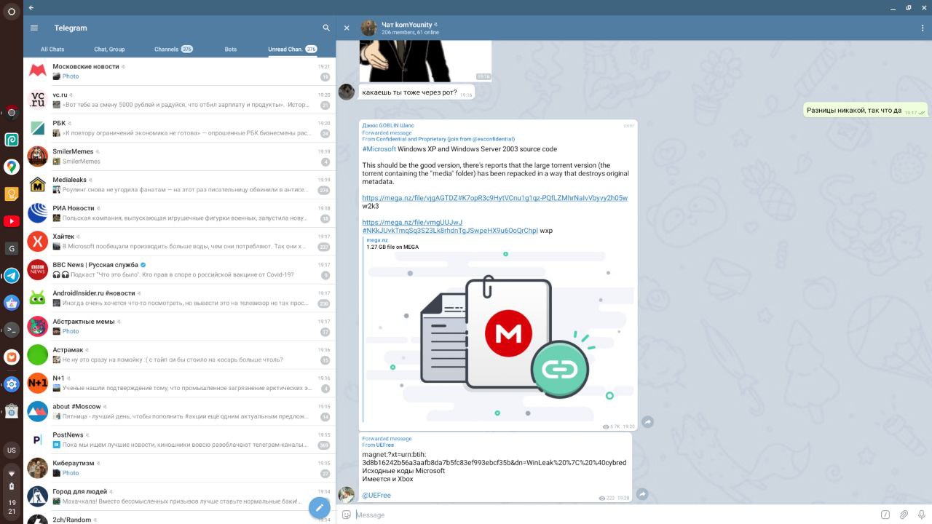Image resolution: width=932 pixels, height=524 pixels.
Task: Launch Google Maps from the shelf
Action: click(11, 167)
